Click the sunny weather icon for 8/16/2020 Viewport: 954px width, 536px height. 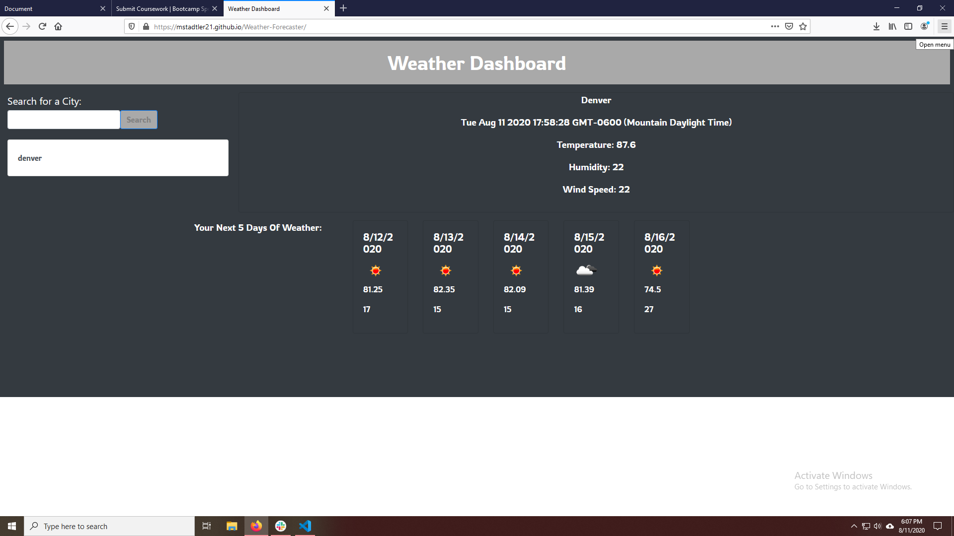656,270
